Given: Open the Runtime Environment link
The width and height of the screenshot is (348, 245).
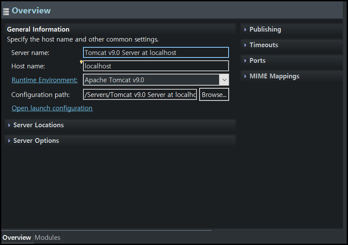Looking at the screenshot, I should [x=44, y=80].
